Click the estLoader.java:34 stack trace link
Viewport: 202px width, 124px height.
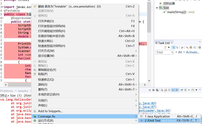(x=154, y=110)
